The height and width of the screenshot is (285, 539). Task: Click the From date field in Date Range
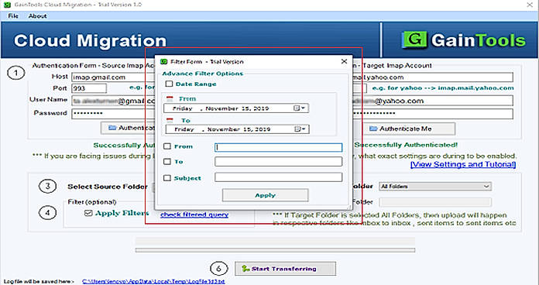click(x=236, y=108)
